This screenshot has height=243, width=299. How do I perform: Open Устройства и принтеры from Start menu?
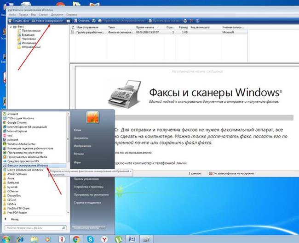(x=89, y=187)
